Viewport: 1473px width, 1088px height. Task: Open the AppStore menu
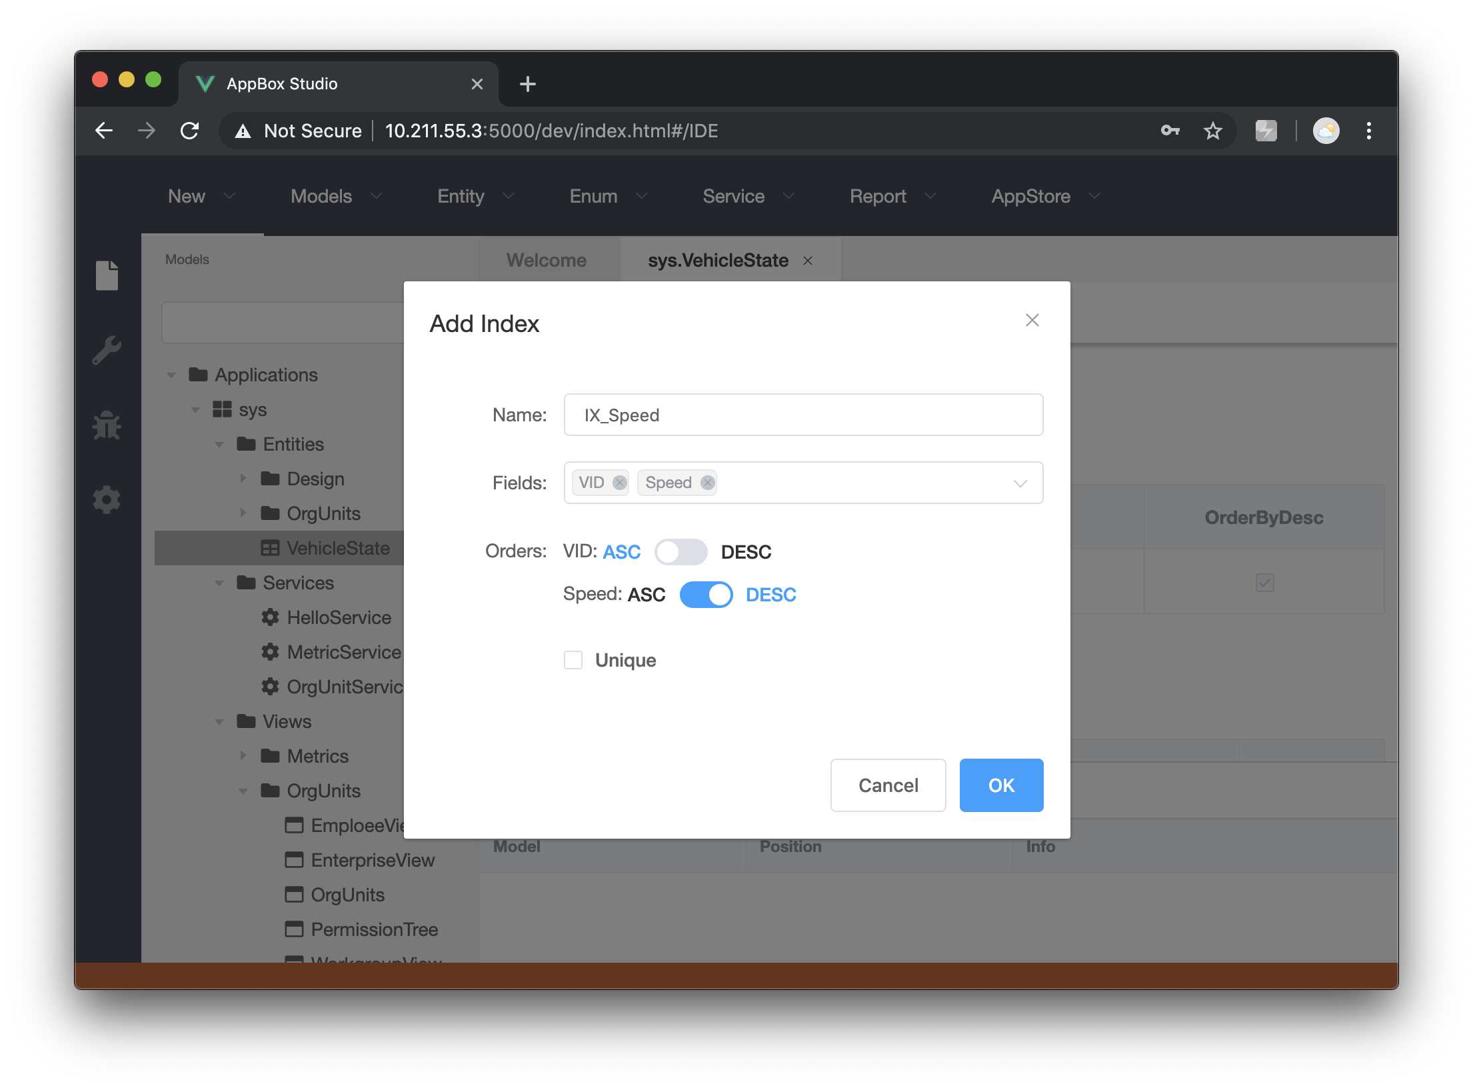coord(1044,196)
